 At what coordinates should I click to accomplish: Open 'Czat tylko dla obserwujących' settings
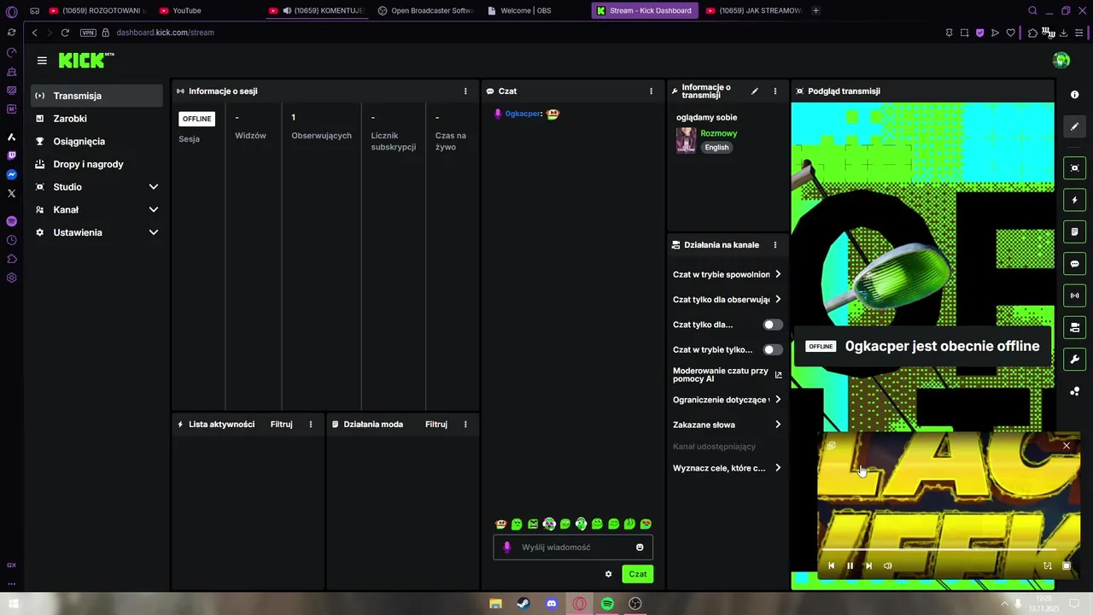point(728,300)
